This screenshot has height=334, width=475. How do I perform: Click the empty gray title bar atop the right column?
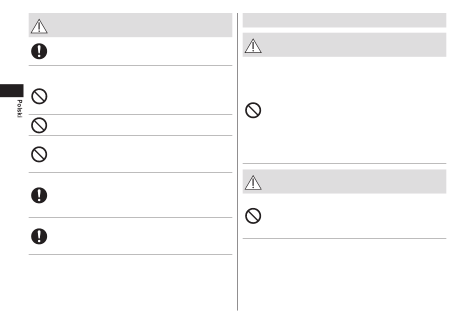click(x=344, y=20)
